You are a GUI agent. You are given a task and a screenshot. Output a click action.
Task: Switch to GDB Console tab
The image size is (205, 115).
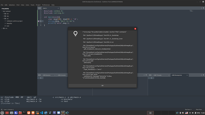61,75
